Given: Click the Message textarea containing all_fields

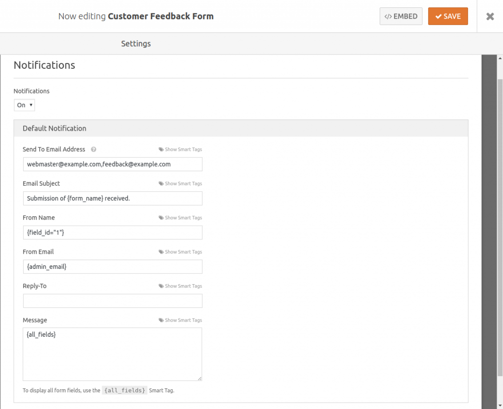Looking at the screenshot, I should [112, 354].
